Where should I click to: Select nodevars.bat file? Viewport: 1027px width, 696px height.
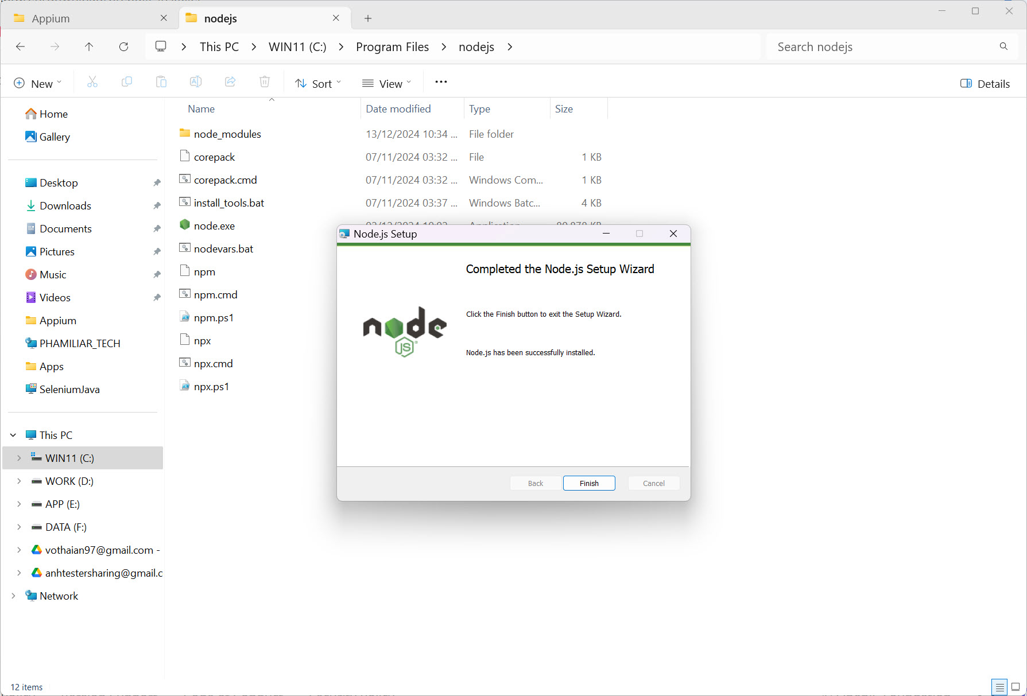(x=223, y=249)
